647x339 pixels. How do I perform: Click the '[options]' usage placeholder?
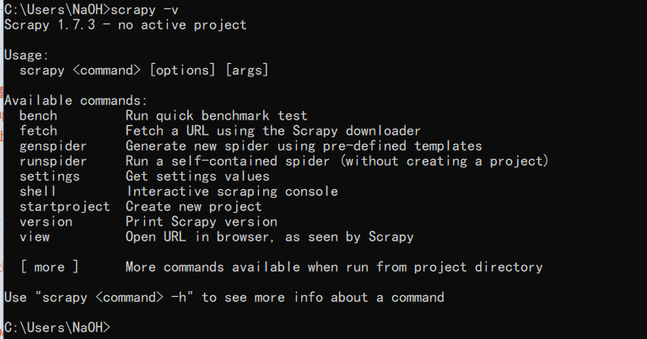182,71
